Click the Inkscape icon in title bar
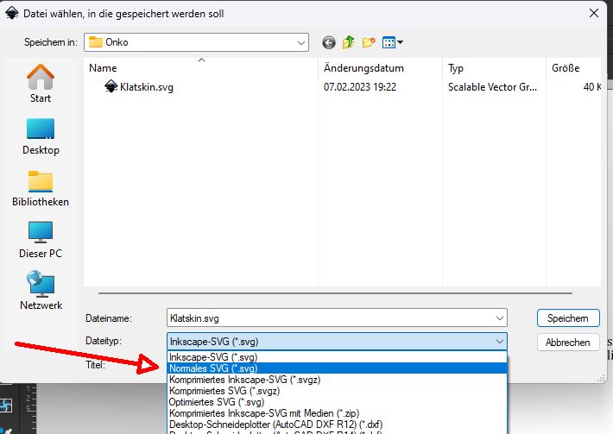The width and height of the screenshot is (613, 434). click(x=12, y=13)
